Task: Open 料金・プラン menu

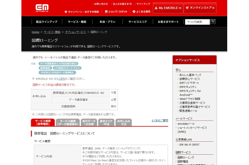Action: point(107,22)
